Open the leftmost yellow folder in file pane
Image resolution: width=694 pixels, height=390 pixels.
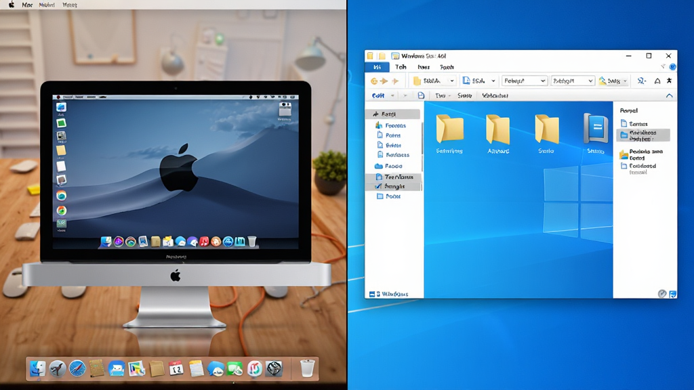[450, 129]
